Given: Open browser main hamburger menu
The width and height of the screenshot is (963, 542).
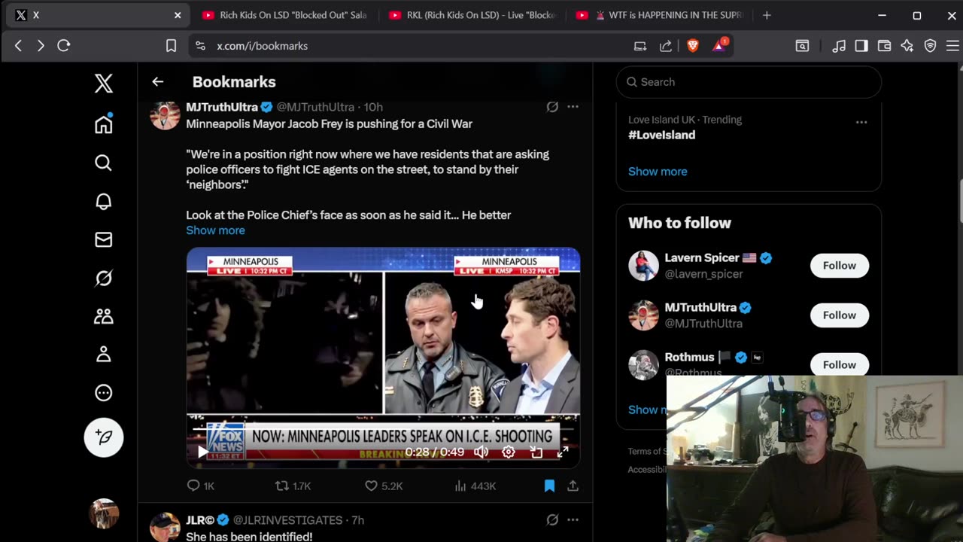Looking at the screenshot, I should point(952,46).
